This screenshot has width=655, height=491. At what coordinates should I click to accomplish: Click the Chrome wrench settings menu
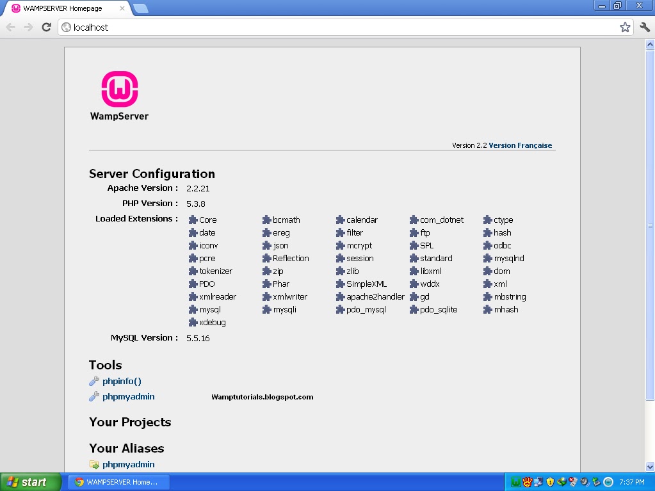[x=644, y=27]
